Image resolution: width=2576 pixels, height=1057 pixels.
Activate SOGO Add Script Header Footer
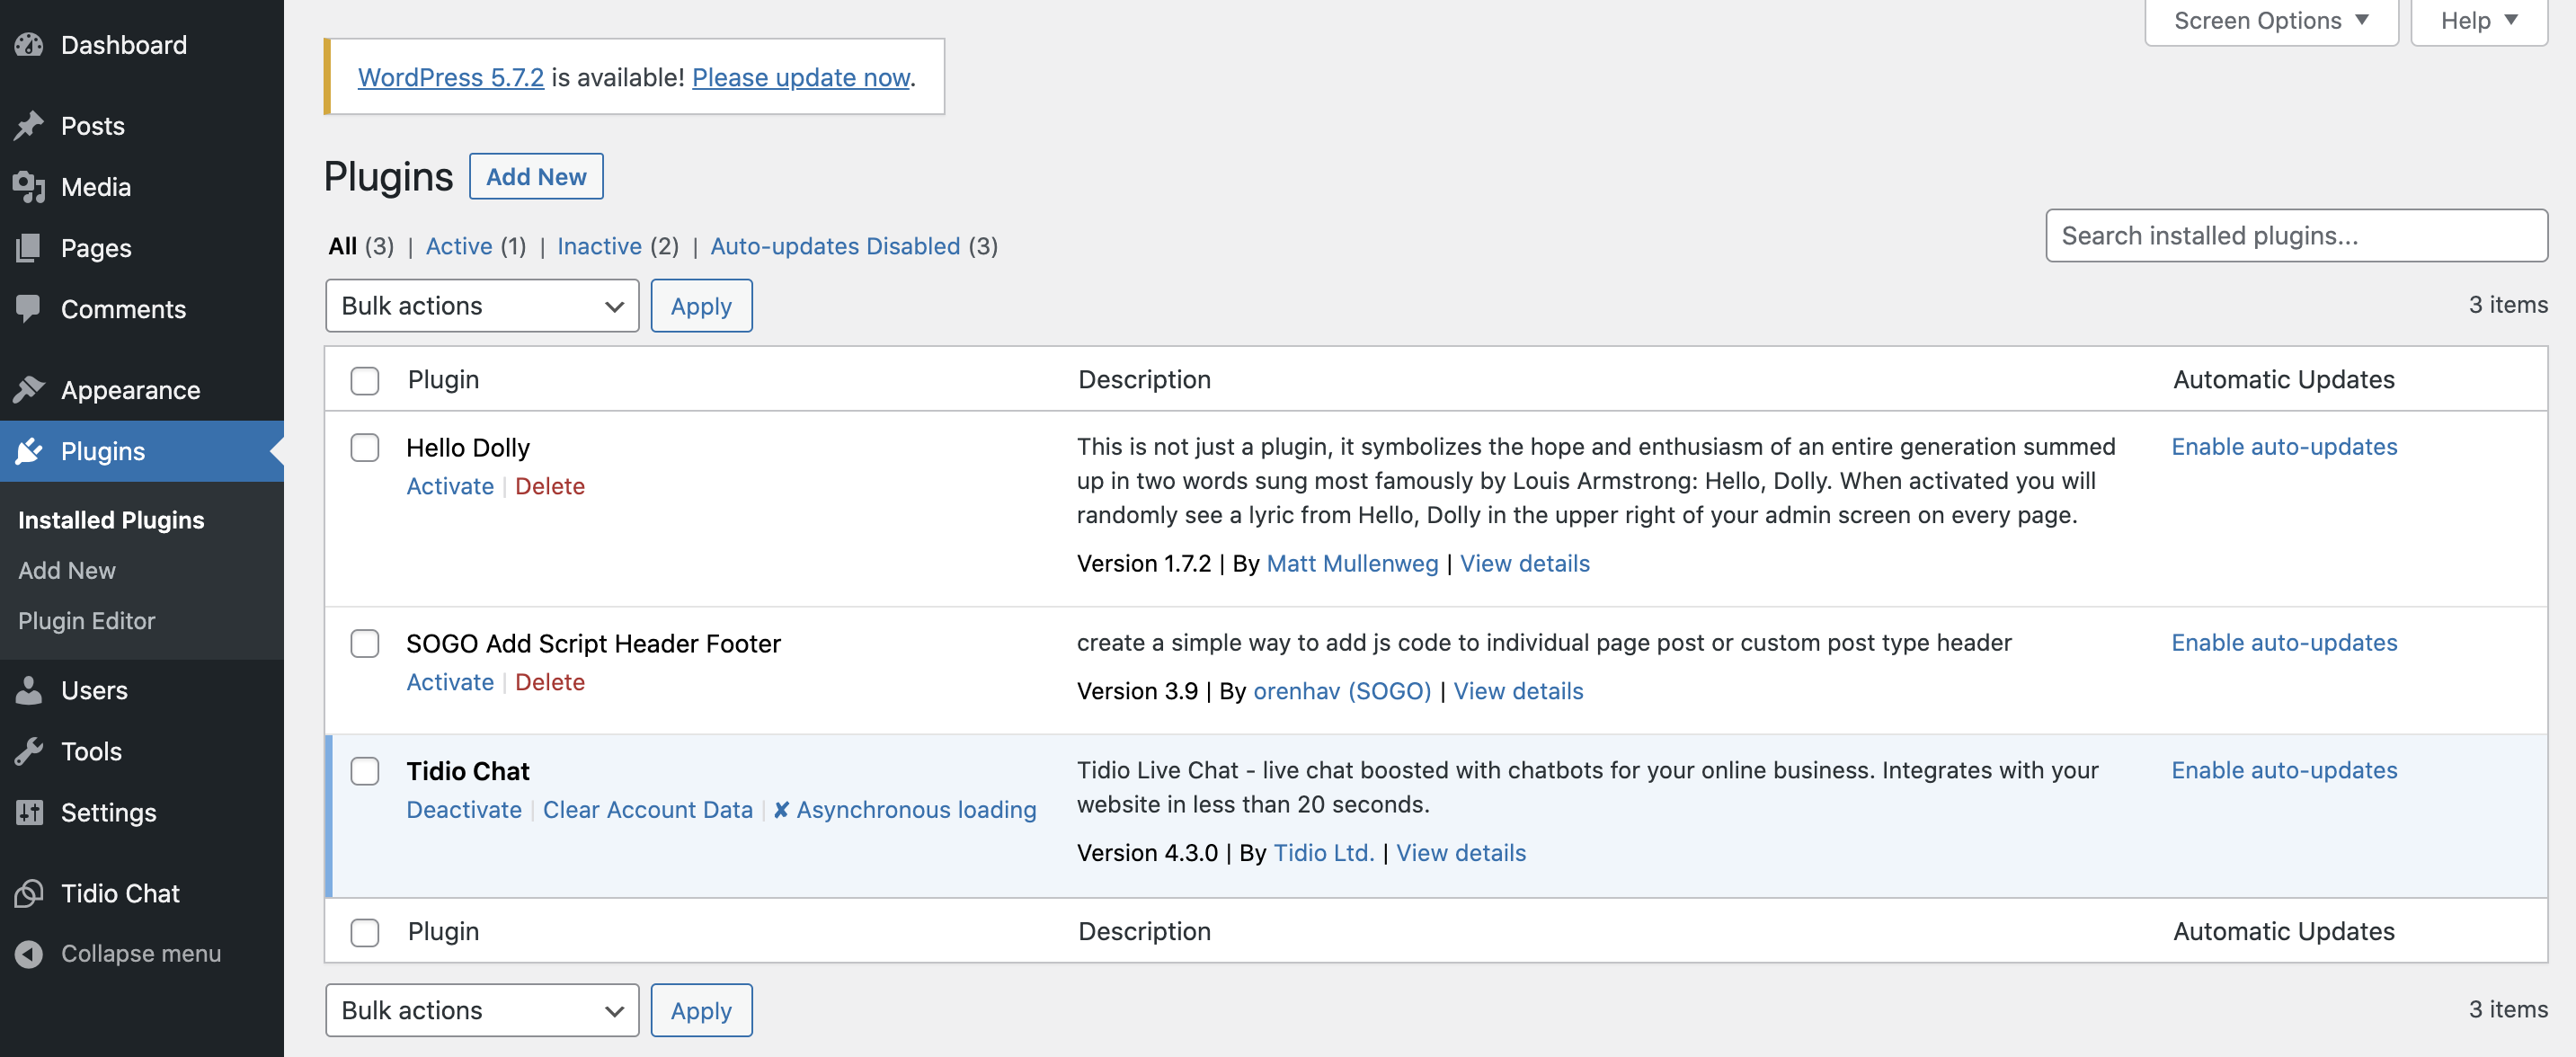point(450,682)
